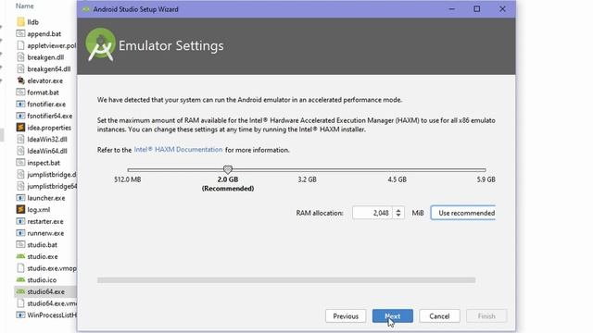Select IdeaWin64.dll file icon

point(20,151)
